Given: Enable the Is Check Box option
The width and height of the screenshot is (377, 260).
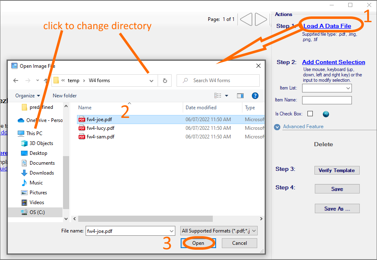Looking at the screenshot, I should coord(311,114).
